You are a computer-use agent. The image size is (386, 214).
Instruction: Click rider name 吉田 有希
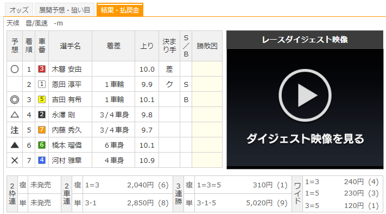tap(66, 100)
